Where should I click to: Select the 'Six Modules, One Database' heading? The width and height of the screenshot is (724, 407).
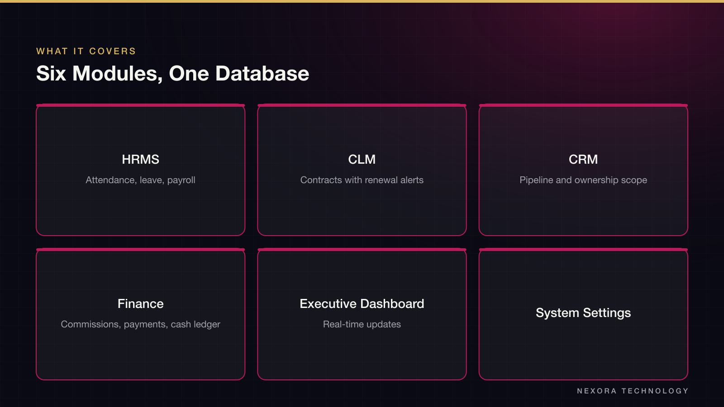(x=172, y=73)
